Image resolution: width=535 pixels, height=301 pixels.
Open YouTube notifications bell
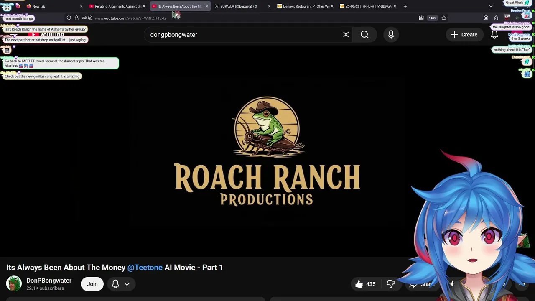[x=494, y=35]
